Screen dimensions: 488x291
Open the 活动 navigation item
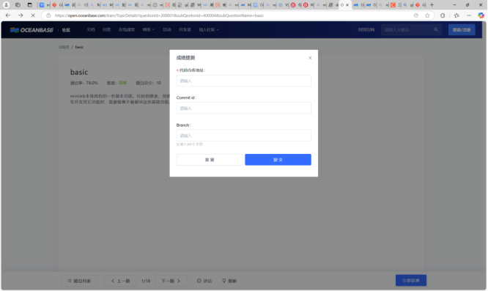[167, 29]
